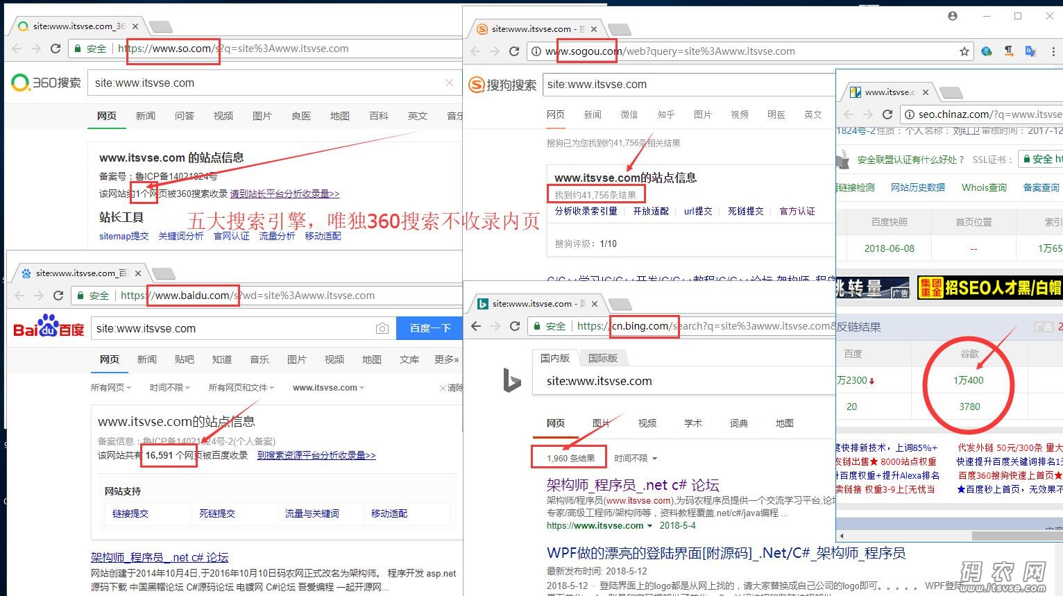This screenshot has width=1063, height=596.
Task: Reload the Bing window page
Action: point(515,326)
